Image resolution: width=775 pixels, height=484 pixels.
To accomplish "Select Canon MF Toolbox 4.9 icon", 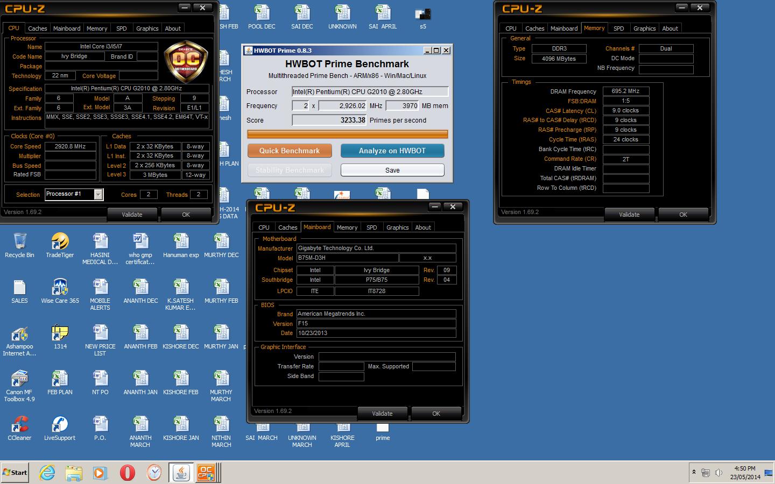I will click(x=19, y=386).
